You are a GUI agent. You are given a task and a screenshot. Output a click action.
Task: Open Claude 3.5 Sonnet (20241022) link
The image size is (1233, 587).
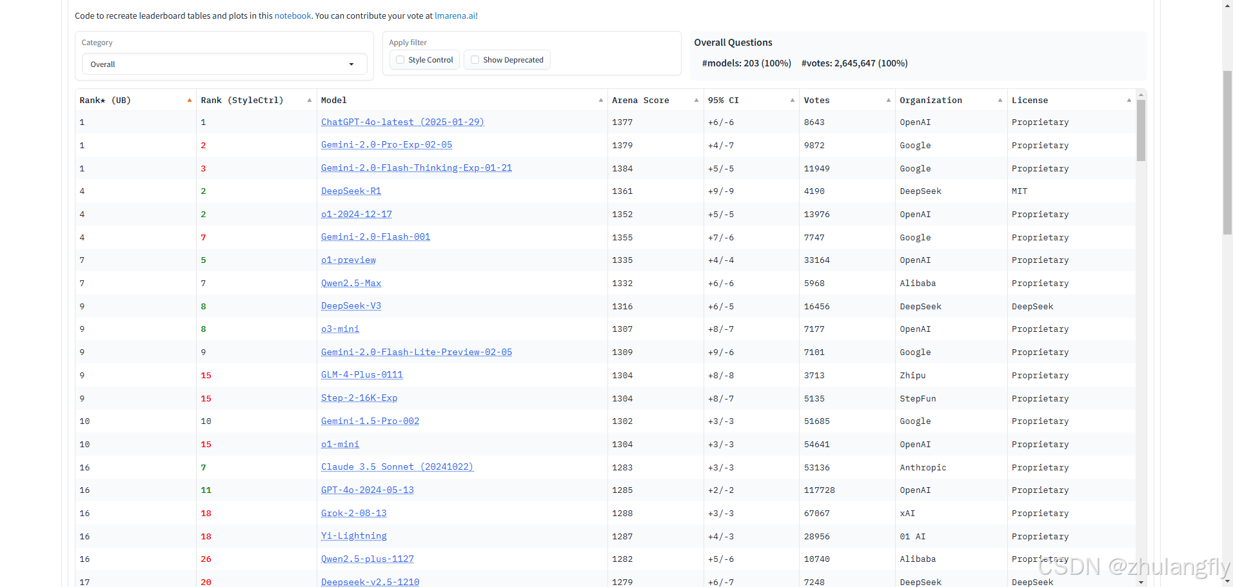coord(397,467)
